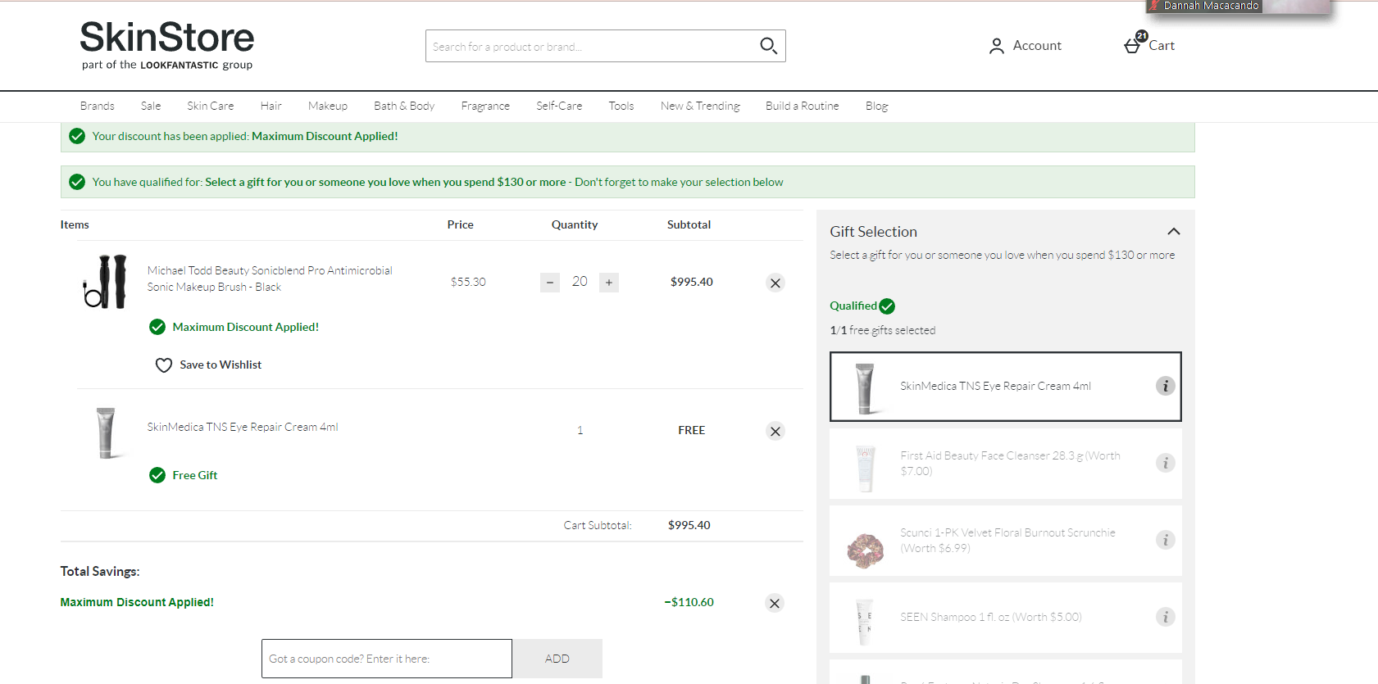
Task: Open the Michael Todd Sonicblend brush product link
Action: [270, 279]
